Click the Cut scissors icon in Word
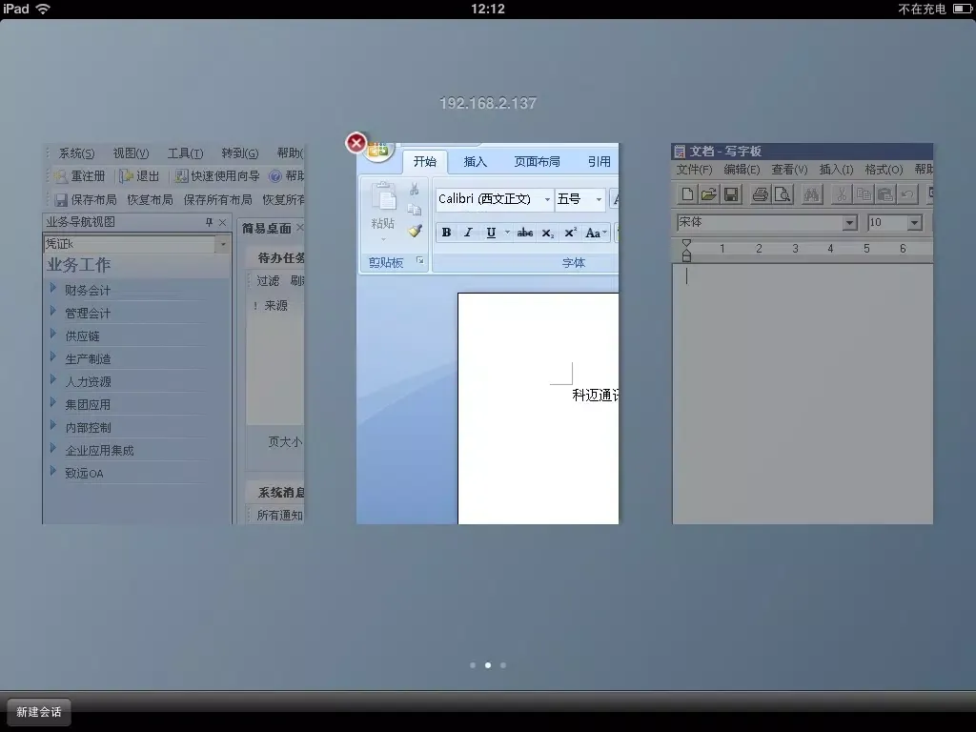The width and height of the screenshot is (976, 732). coord(414,189)
